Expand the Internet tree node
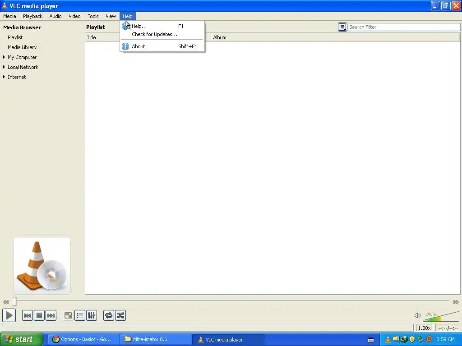Image resolution: width=462 pixels, height=346 pixels. pos(4,77)
